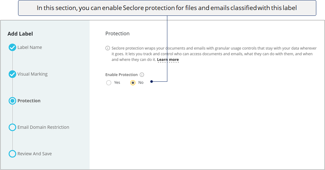
Task: Click info icon beside Seclore protection description
Action: 107,48
